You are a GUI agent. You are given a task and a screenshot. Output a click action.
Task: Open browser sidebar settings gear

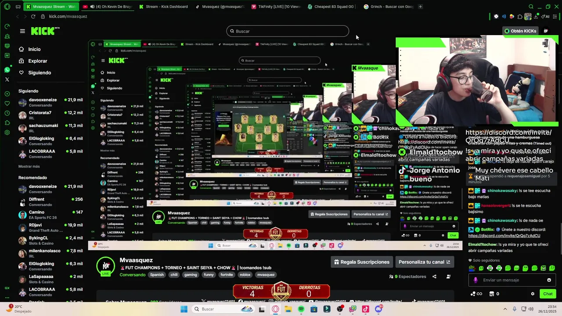pos(7,132)
